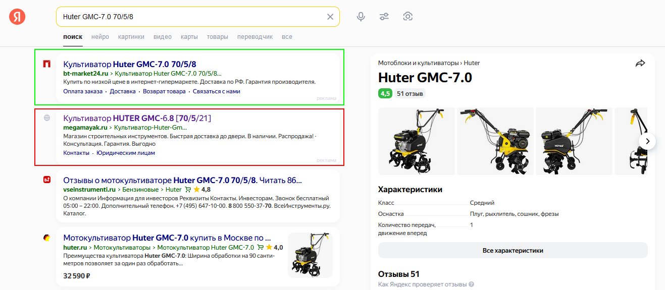Select 'Плуг, рыхлитель, сошник, фрезы' value
The height and width of the screenshot is (290, 665).
pos(514,214)
